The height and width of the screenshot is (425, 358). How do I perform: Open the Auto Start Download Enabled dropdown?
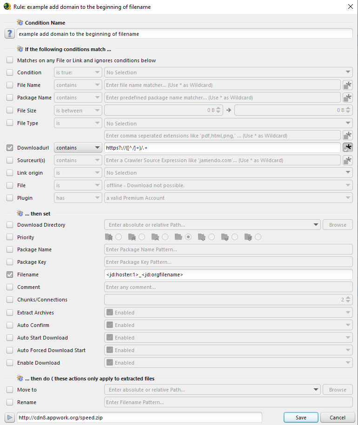coord(228,338)
